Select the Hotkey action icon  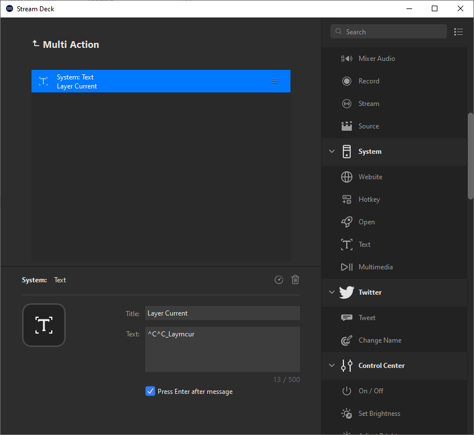coord(346,199)
